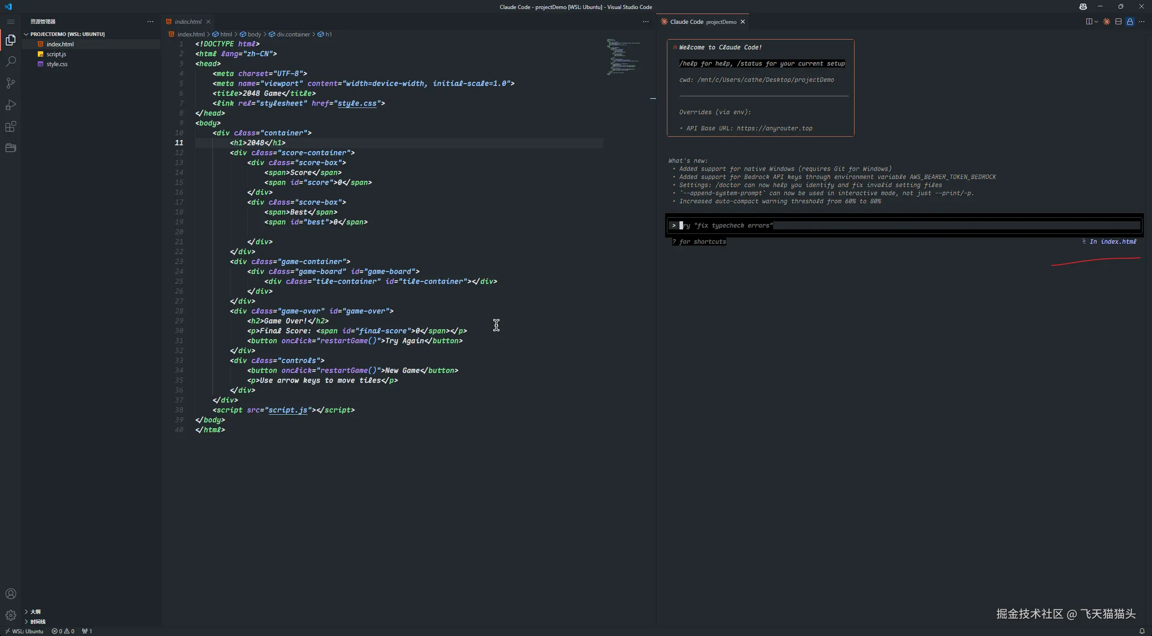
Task: Open the Manage settings gear
Action: [x=11, y=615]
